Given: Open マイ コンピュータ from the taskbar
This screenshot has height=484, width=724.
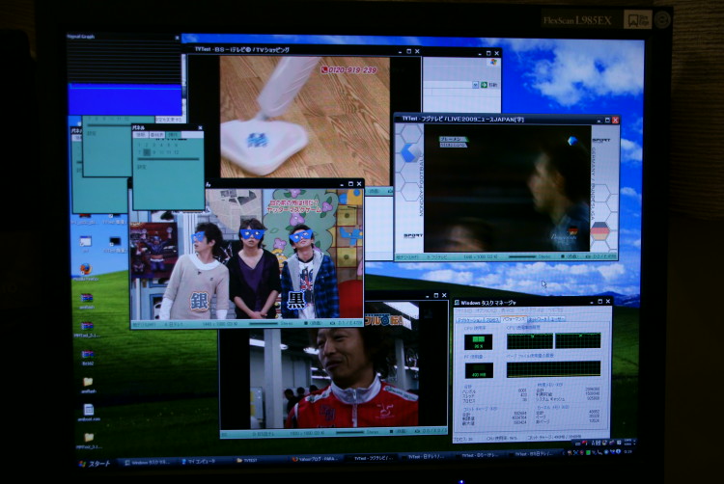Looking at the screenshot, I should coord(202,461).
